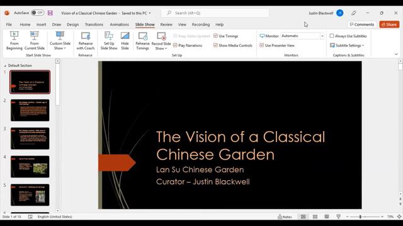
Task: Open the Comments pane
Action: [x=362, y=24]
